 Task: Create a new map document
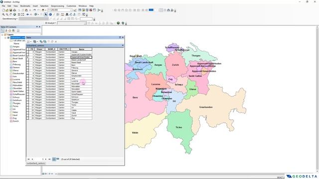3,10
